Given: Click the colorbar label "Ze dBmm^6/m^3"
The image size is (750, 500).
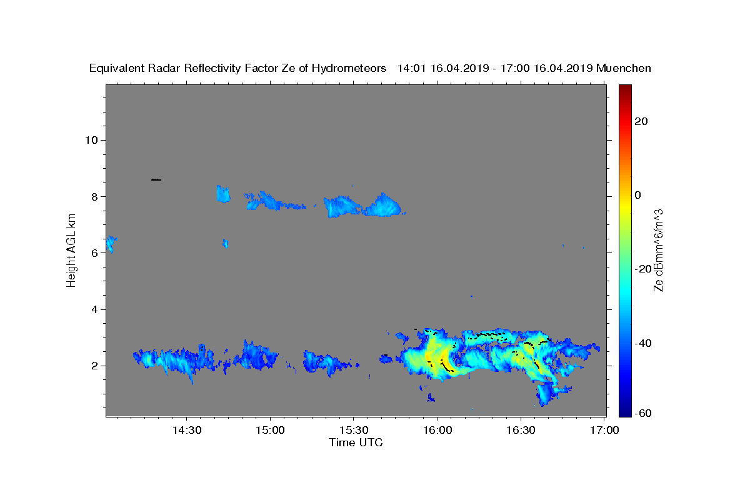Looking at the screenshot, I should pos(658,250).
